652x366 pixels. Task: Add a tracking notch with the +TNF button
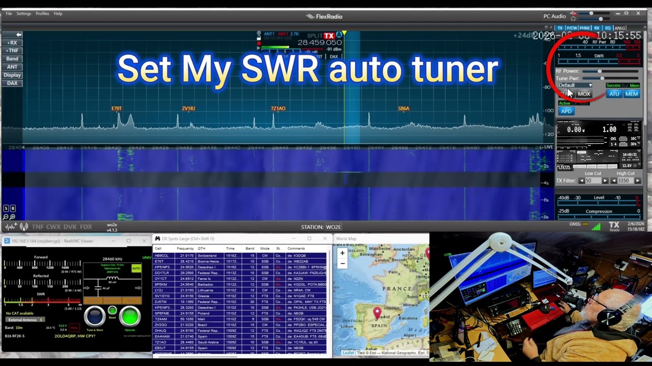click(x=12, y=51)
